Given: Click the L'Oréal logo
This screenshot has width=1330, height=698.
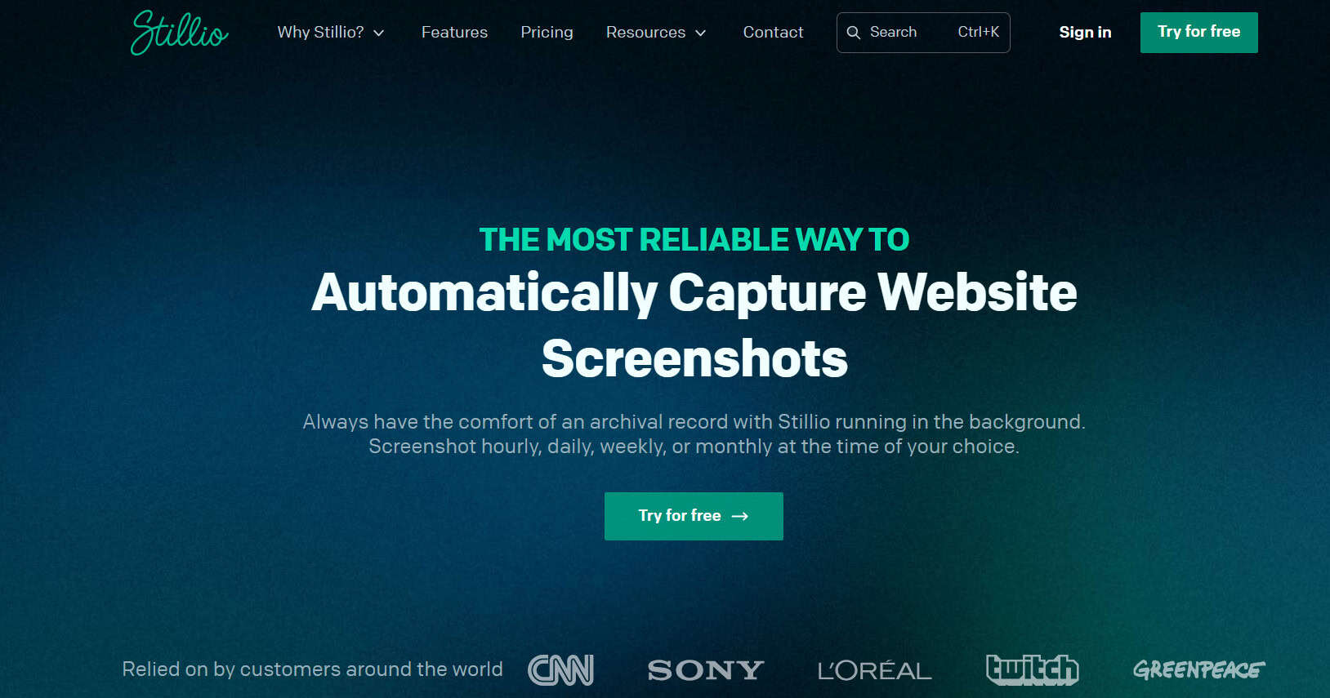Looking at the screenshot, I should [x=874, y=671].
